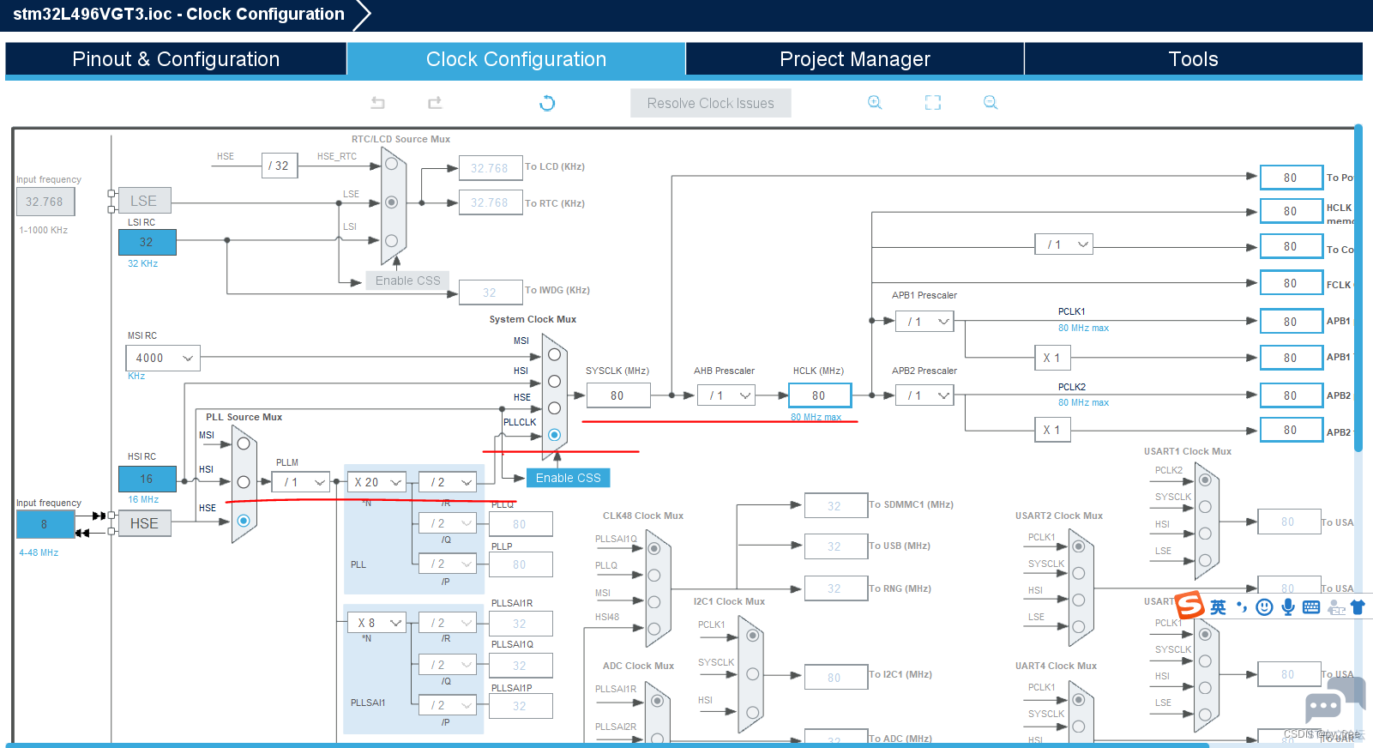Click the input method microphone icon
Viewport: 1373px width, 748px height.
pyautogui.click(x=1287, y=607)
